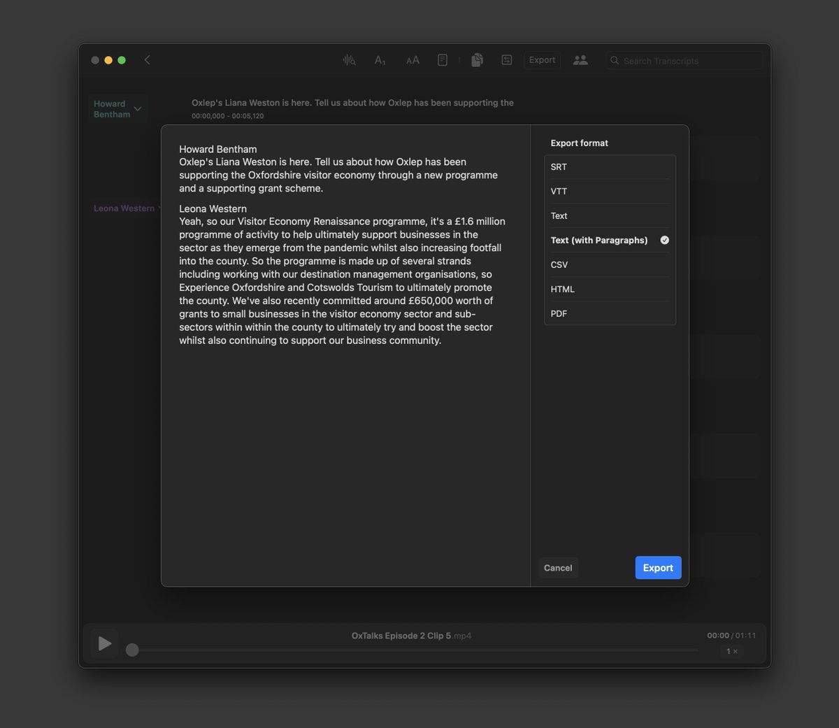The height and width of the screenshot is (728, 839).
Task: Click the Leona Western name in preview
Action: 213,208
